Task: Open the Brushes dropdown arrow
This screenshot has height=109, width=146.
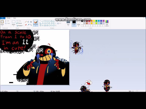Action: click(x=36, y=26)
